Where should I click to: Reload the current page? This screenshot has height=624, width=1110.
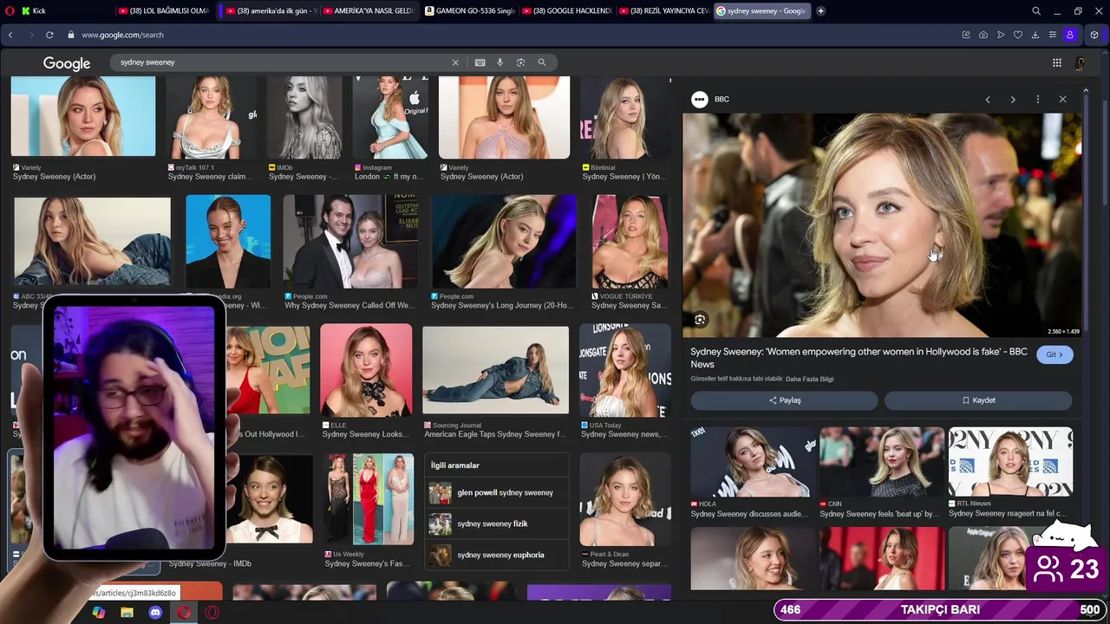tap(49, 35)
